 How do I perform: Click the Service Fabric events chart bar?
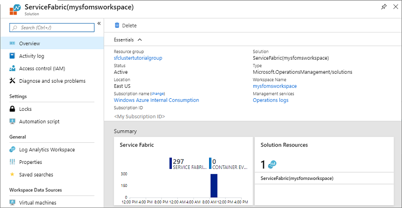coord(214,185)
